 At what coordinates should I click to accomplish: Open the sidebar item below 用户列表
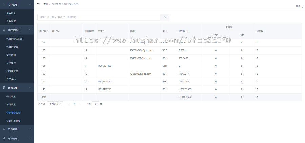click(11, 21)
